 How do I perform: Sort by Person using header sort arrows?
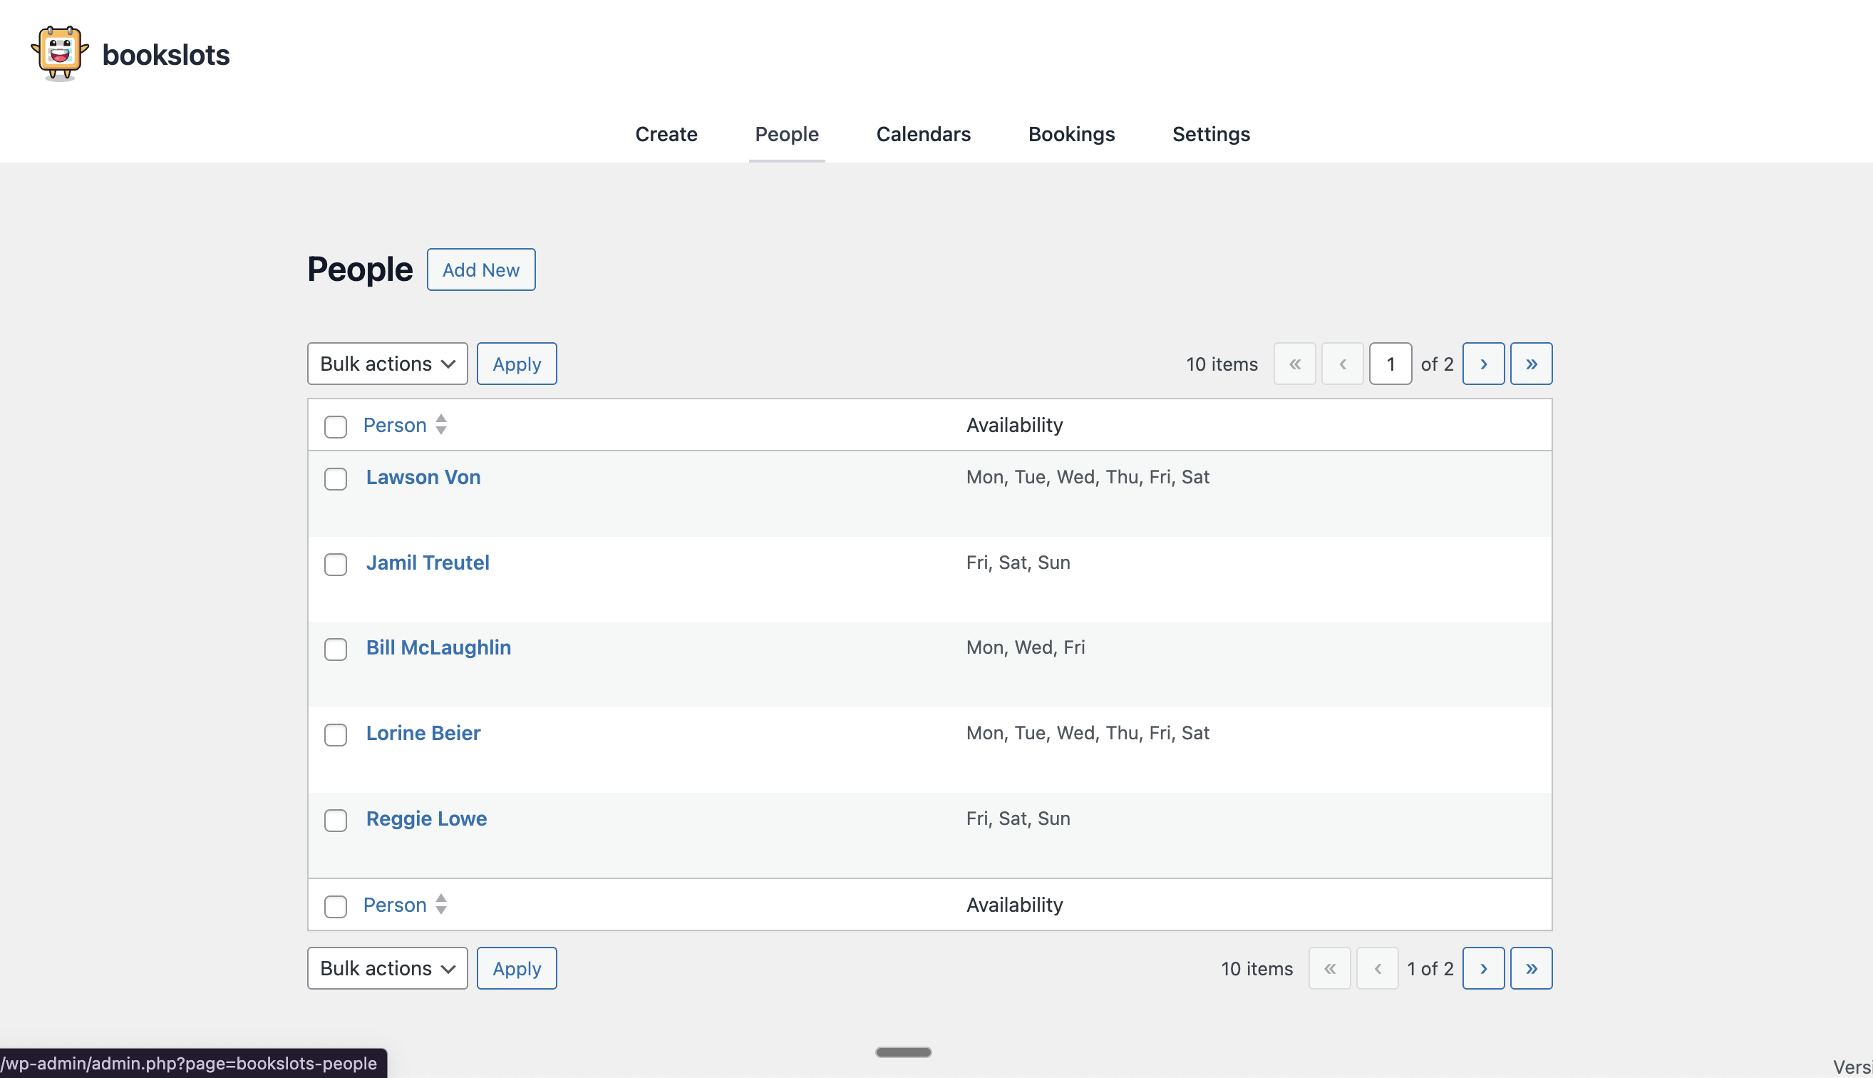[x=441, y=424]
